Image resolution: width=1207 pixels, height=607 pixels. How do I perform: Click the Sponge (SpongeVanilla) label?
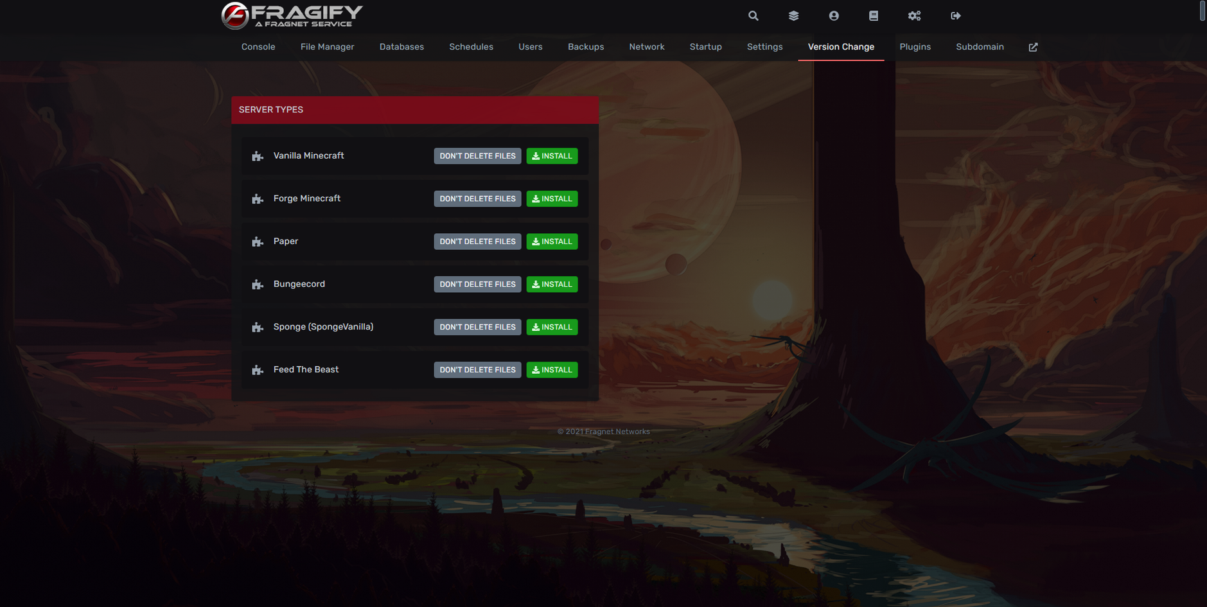click(x=323, y=327)
